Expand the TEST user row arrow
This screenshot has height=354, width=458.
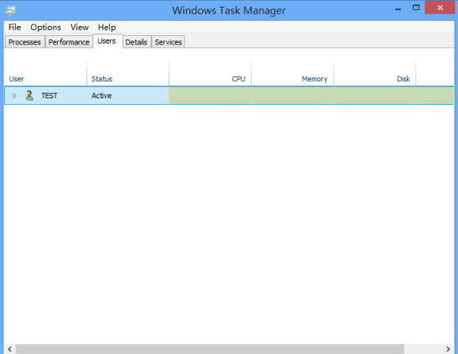pos(14,96)
